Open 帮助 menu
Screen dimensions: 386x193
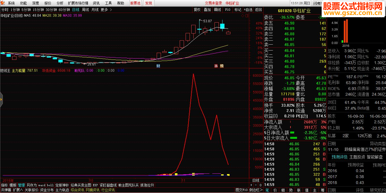[x=121, y=3]
